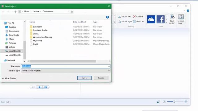Click Leoma in the address path
The image size is (198, 111).
point(36,11)
